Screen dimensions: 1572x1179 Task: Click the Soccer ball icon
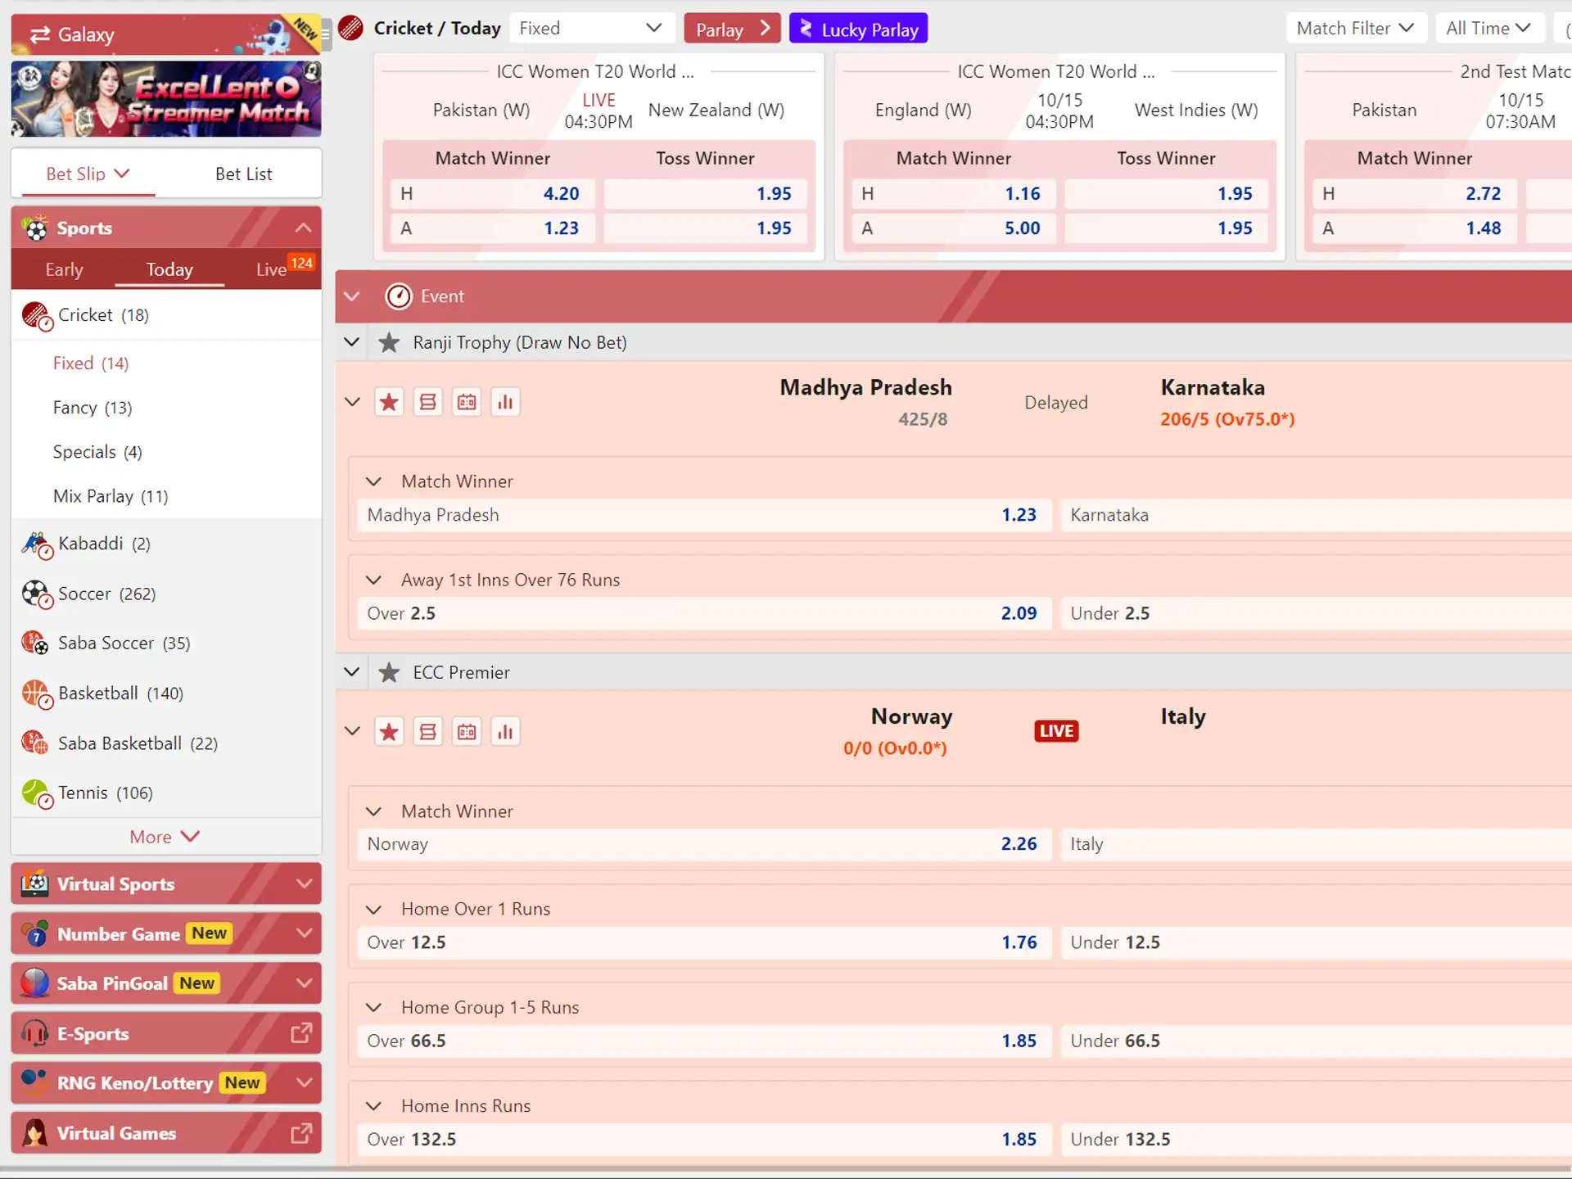[37, 594]
